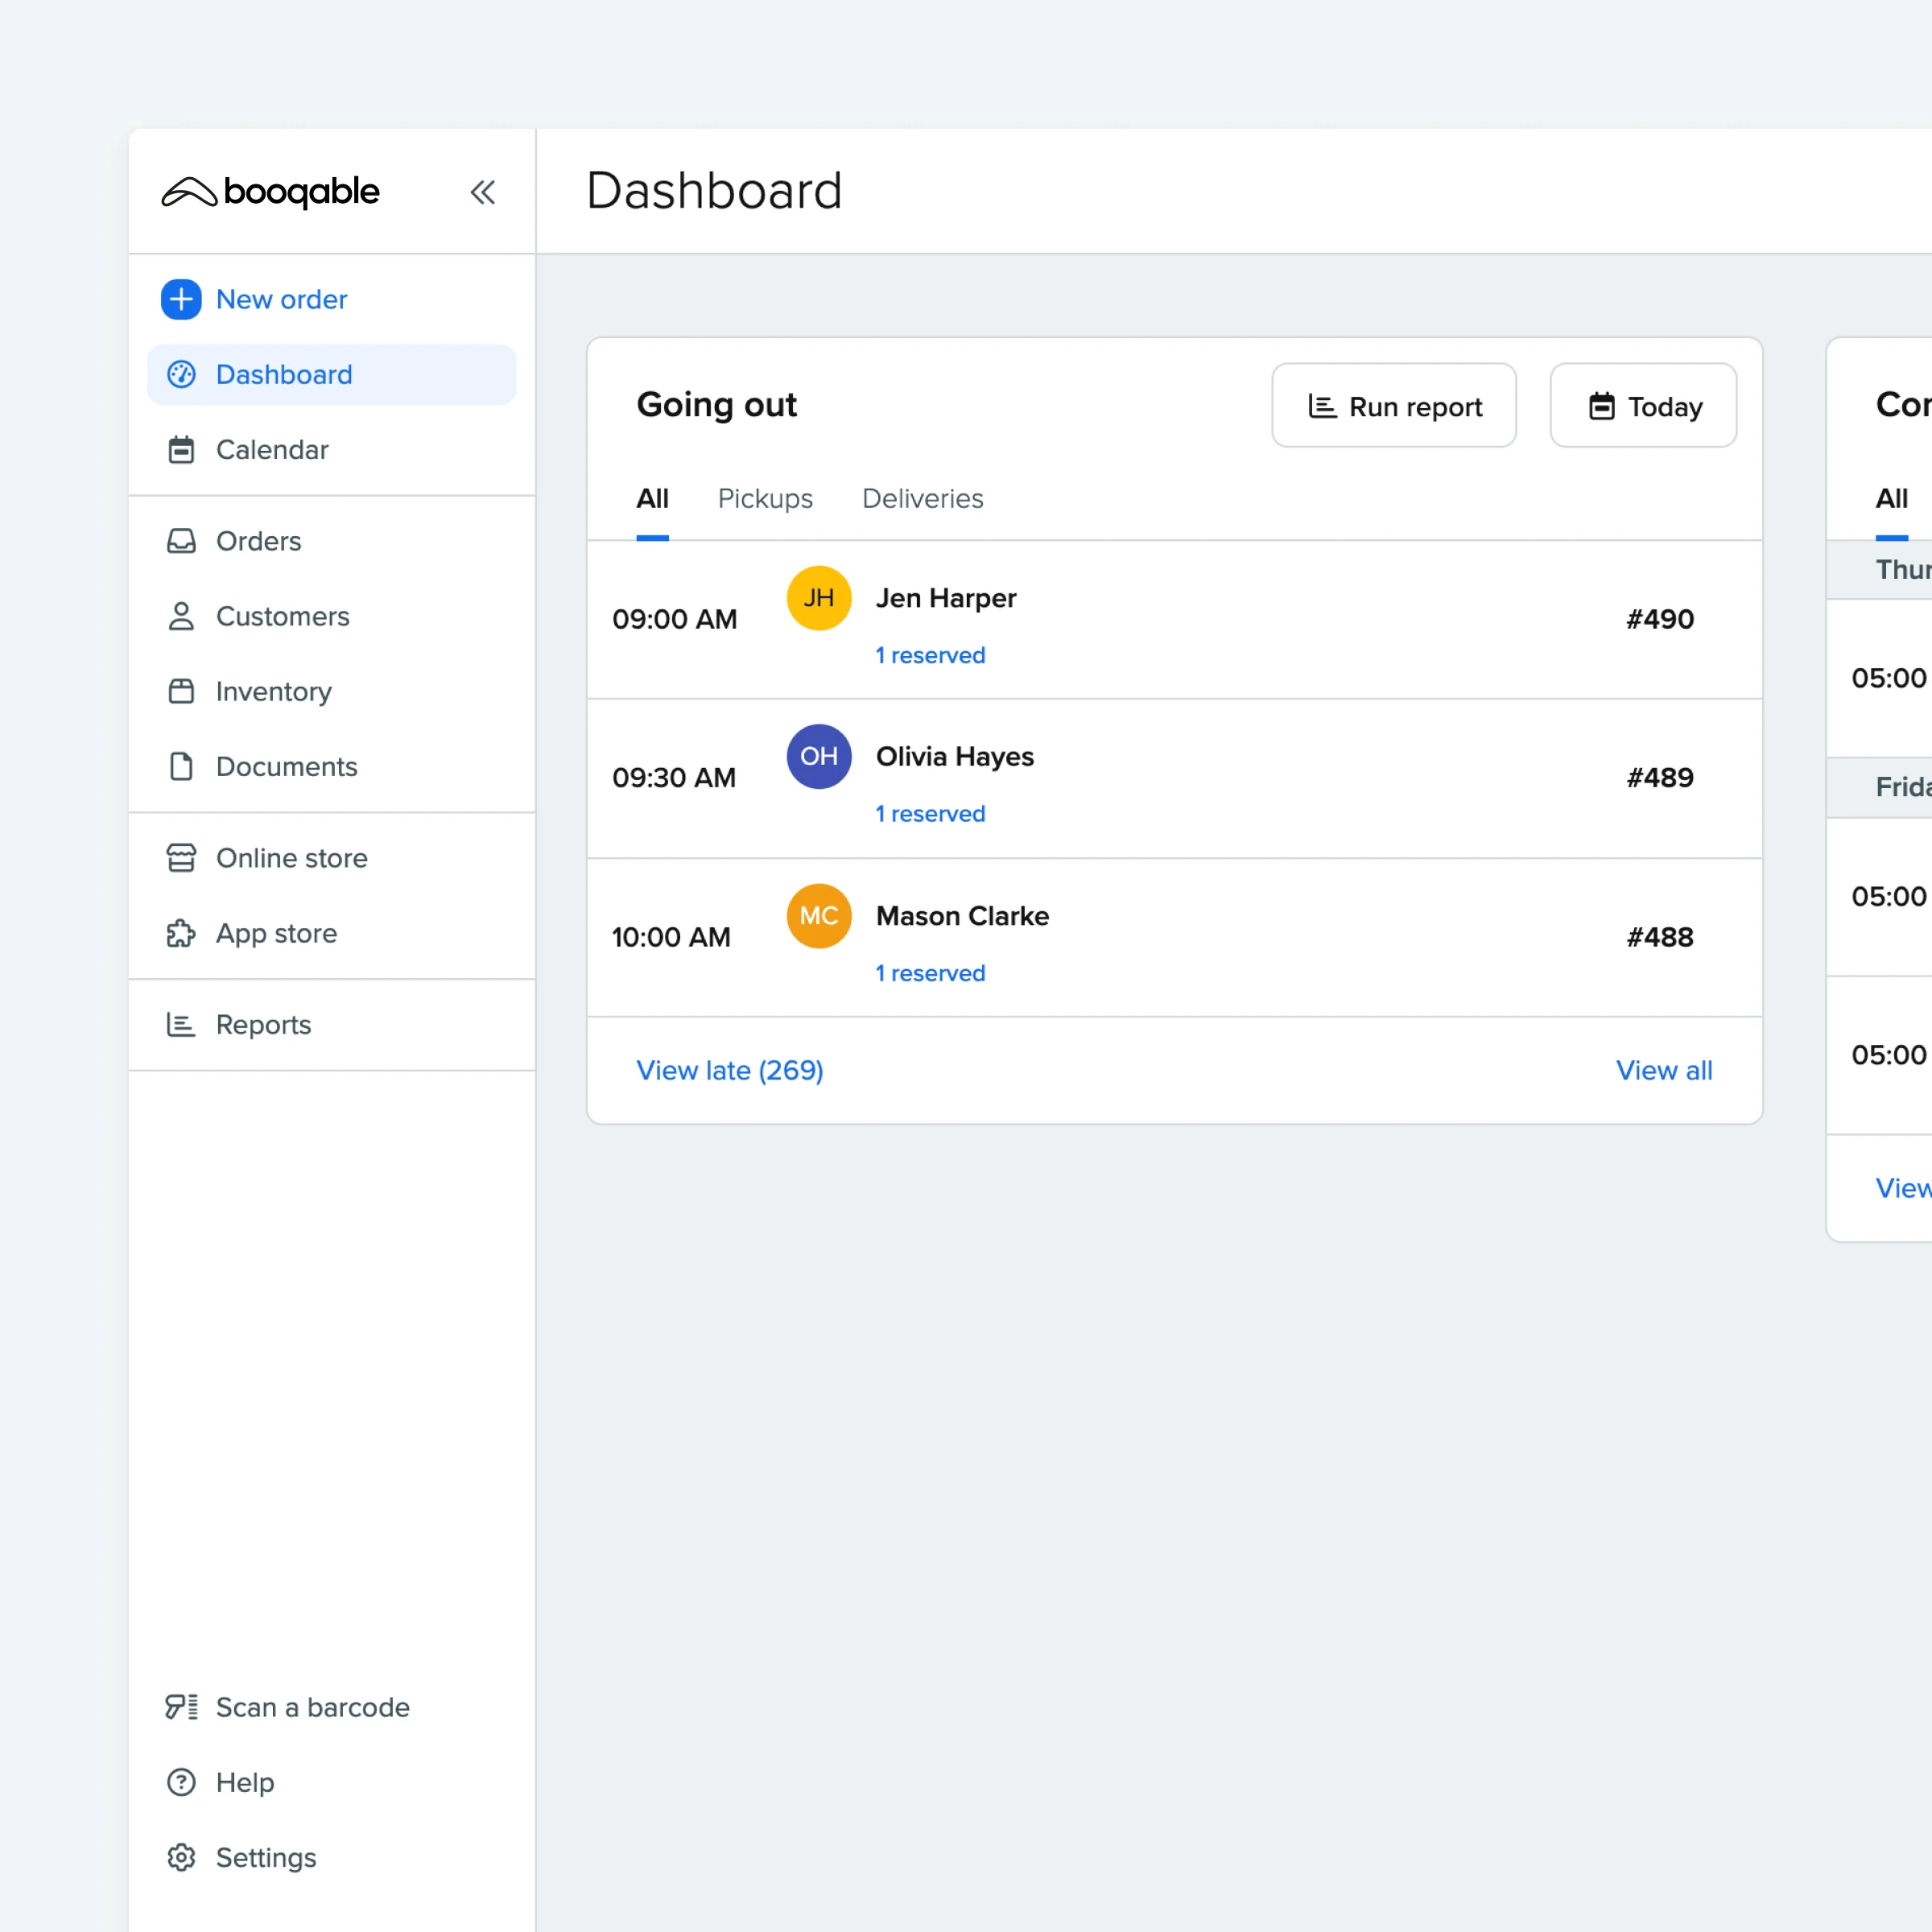
Task: Click the Inventory box icon
Action: (181, 691)
